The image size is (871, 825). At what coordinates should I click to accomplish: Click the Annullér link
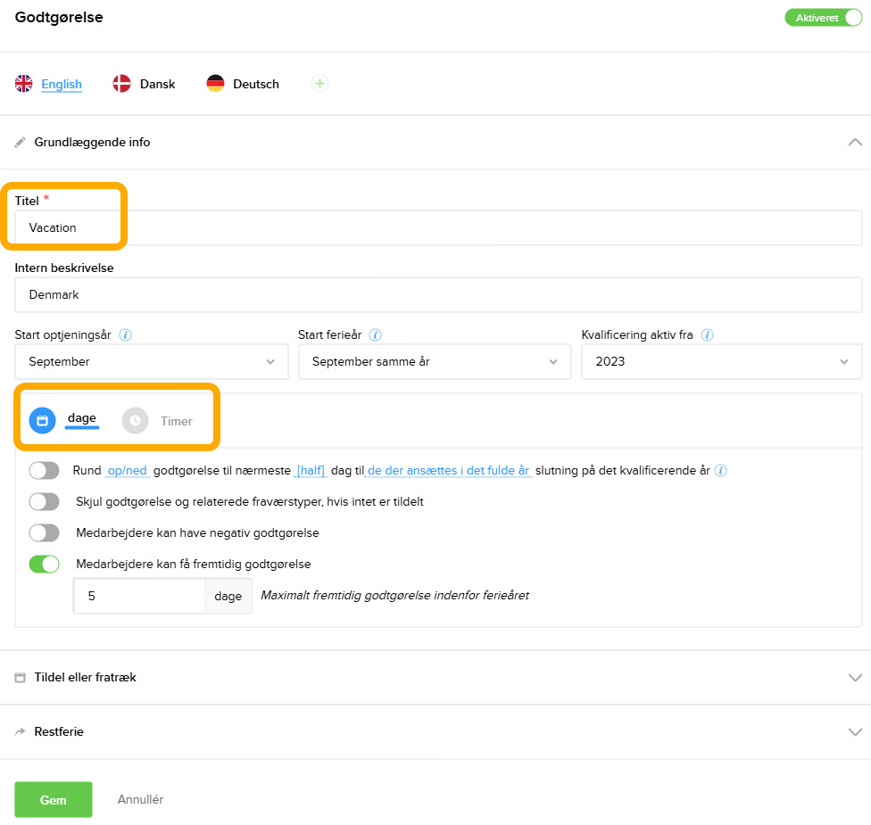(140, 799)
